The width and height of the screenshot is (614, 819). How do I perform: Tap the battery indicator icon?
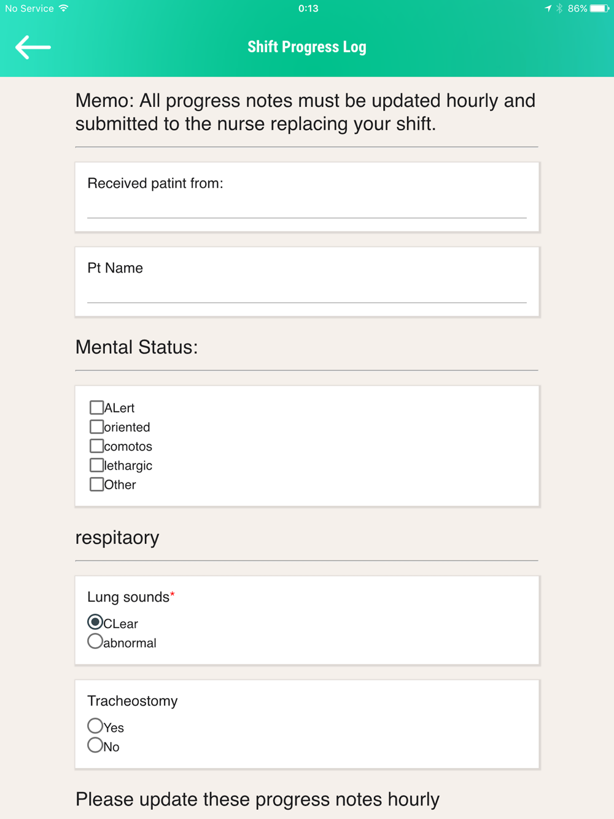pos(599,9)
